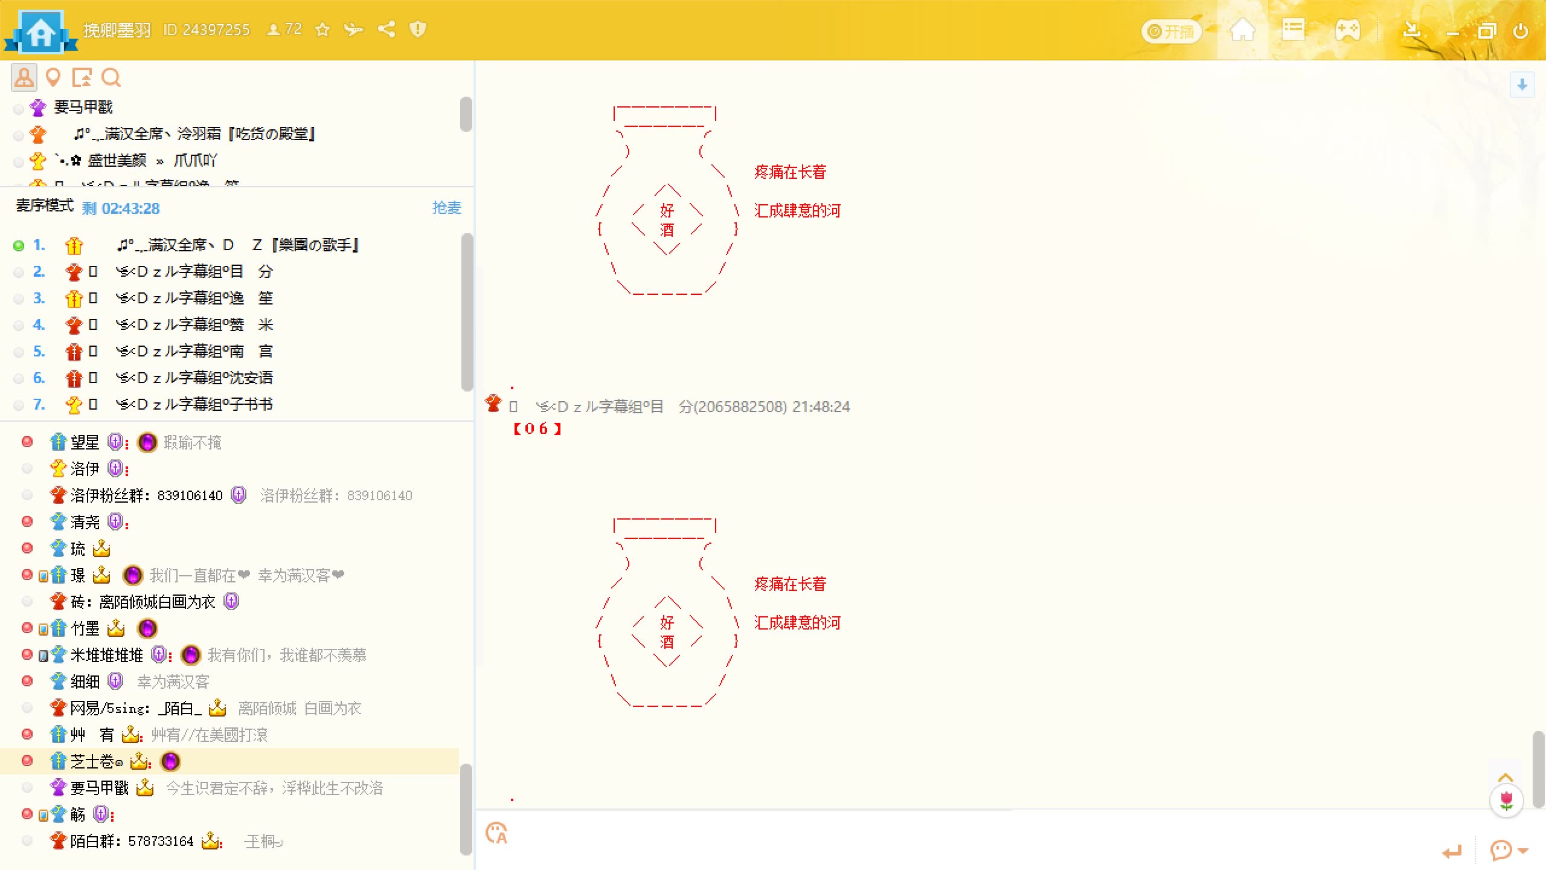Select user 细细 in member list
Screen dimensions: 1546x870
tap(229, 681)
